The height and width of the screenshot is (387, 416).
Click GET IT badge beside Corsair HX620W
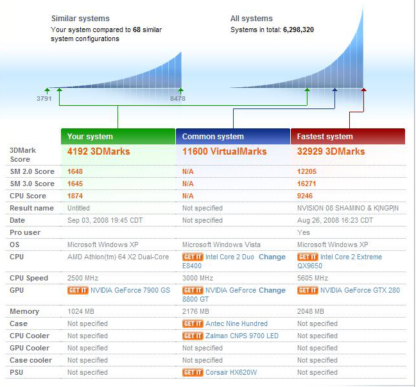(193, 372)
